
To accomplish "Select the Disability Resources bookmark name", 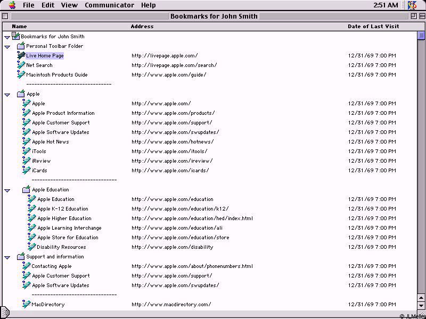I will pyautogui.click(x=61, y=247).
